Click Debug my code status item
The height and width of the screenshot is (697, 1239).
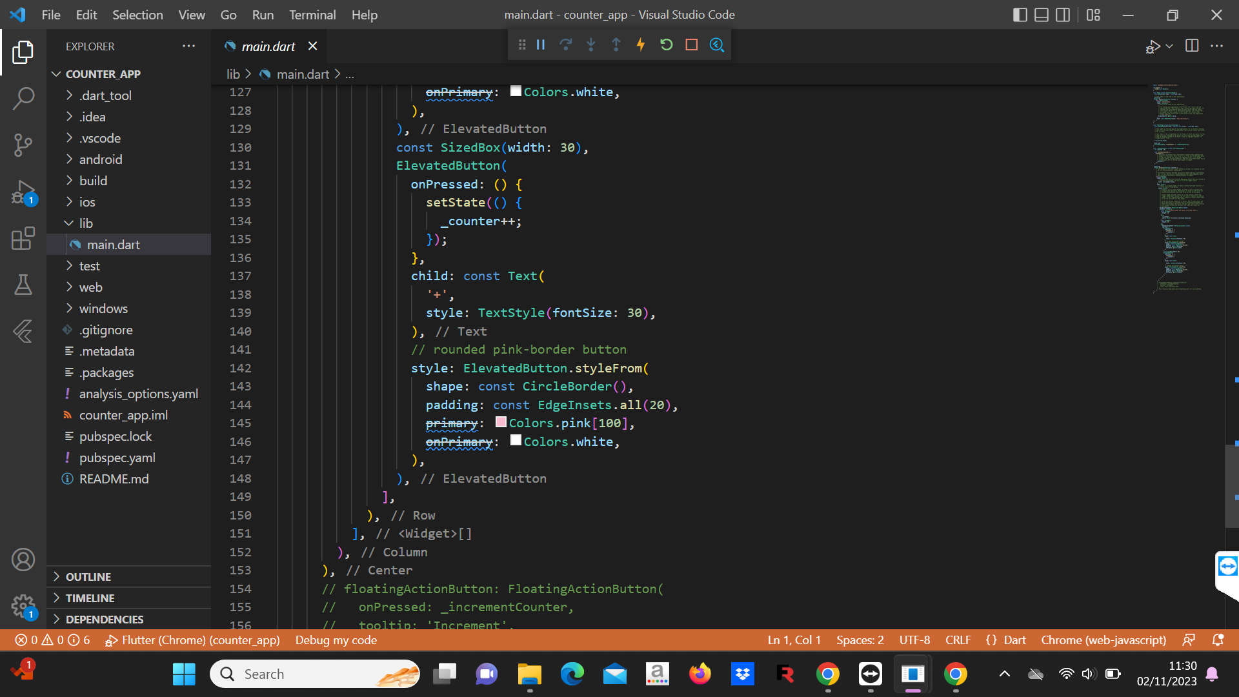336,640
